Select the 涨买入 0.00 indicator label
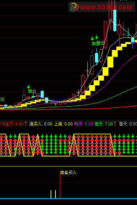The height and width of the screenshot is (205, 137). click(x=41, y=124)
